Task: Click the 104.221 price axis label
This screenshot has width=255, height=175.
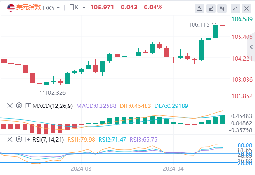Action: tap(242, 59)
